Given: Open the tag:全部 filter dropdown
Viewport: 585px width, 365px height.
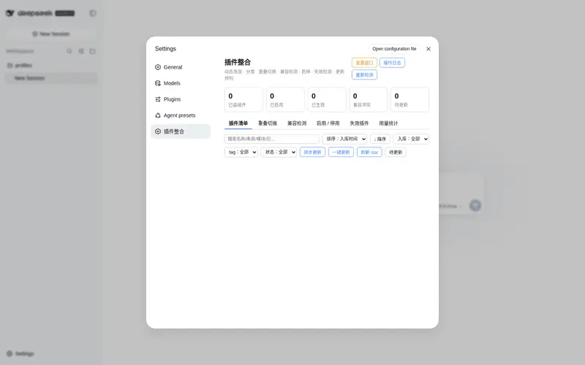Looking at the screenshot, I should click(x=241, y=152).
